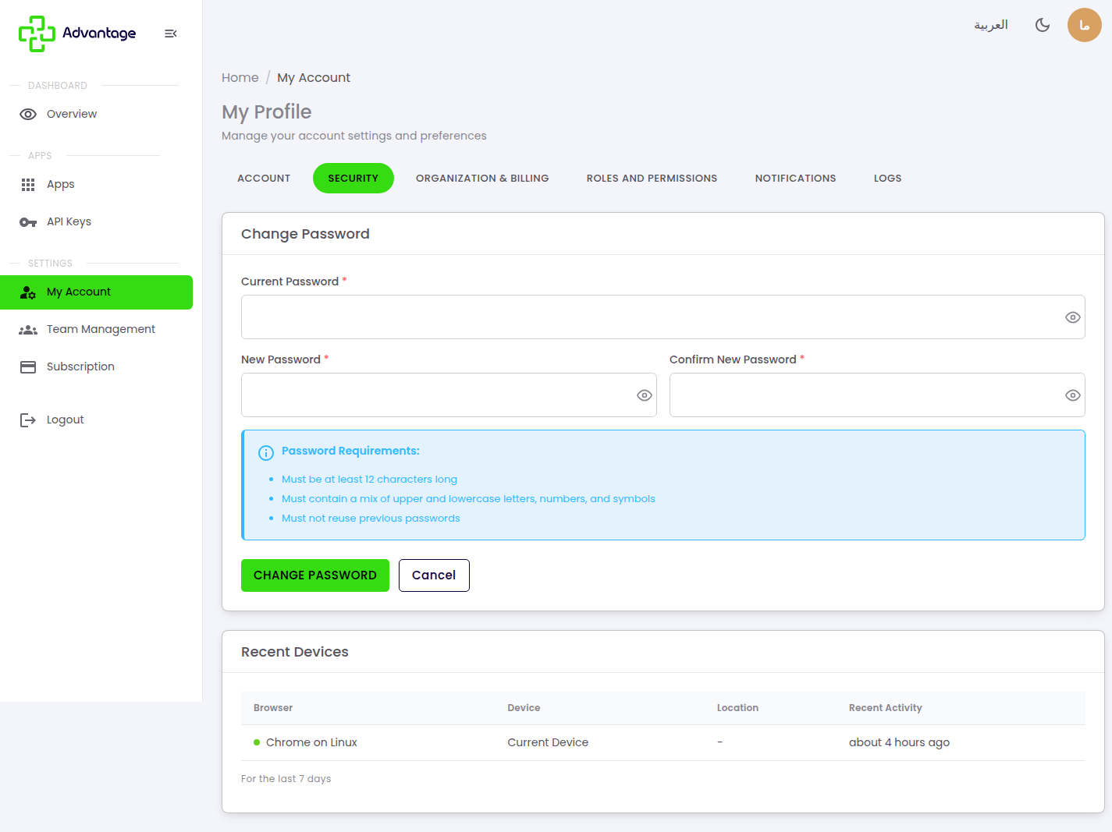1112x832 pixels.
Task: Open Roles and Permissions tab
Action: click(x=652, y=178)
